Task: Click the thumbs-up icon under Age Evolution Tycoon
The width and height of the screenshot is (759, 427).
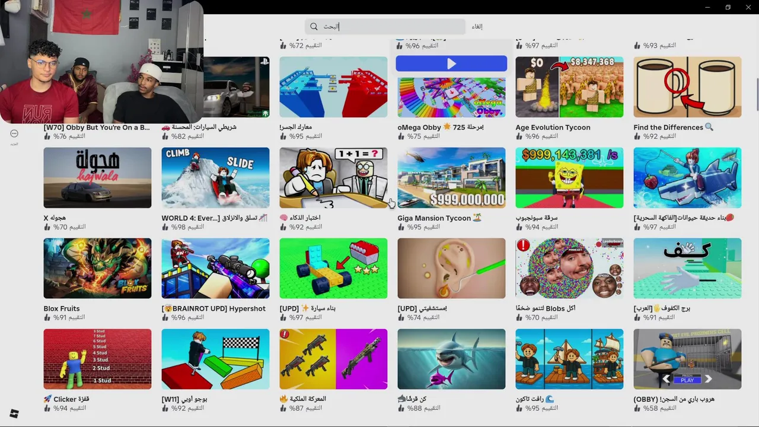Action: pos(519,136)
